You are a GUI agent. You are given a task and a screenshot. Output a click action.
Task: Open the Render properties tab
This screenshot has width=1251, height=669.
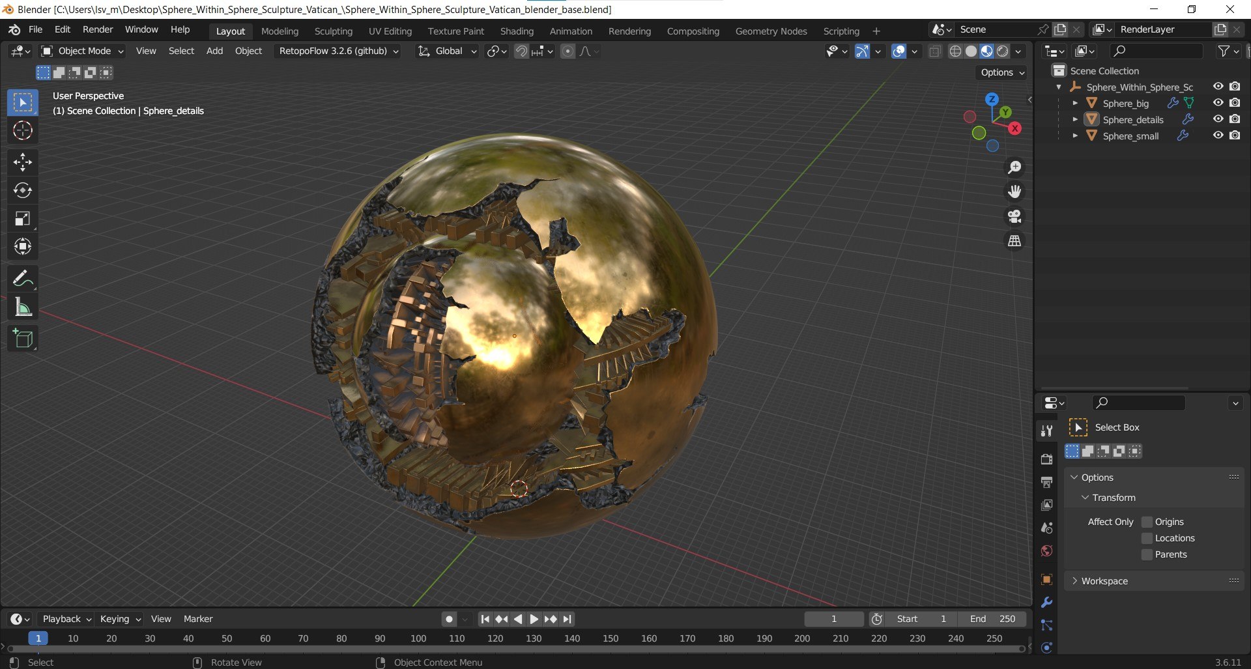(1046, 459)
